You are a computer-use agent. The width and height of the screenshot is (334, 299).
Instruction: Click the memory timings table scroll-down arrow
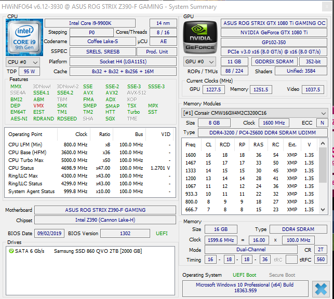[323, 210]
